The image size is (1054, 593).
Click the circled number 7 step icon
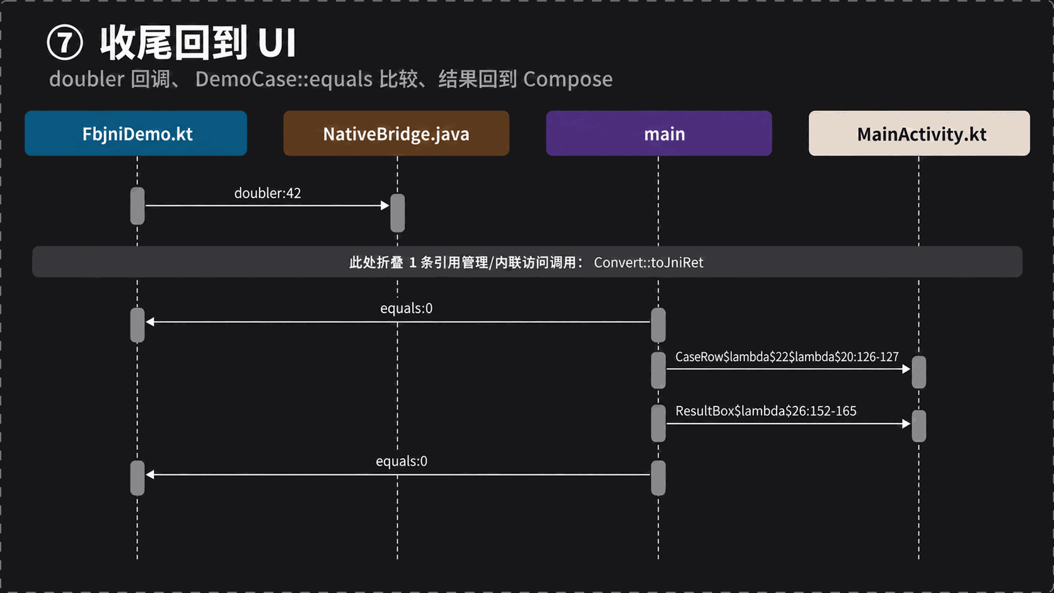pos(65,43)
